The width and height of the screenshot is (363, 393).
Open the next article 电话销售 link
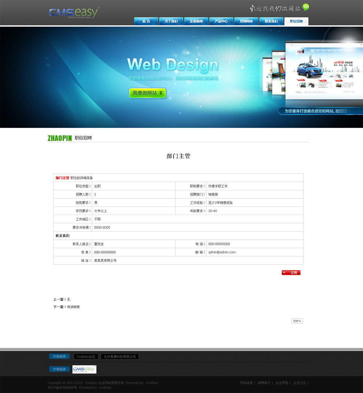click(x=73, y=307)
